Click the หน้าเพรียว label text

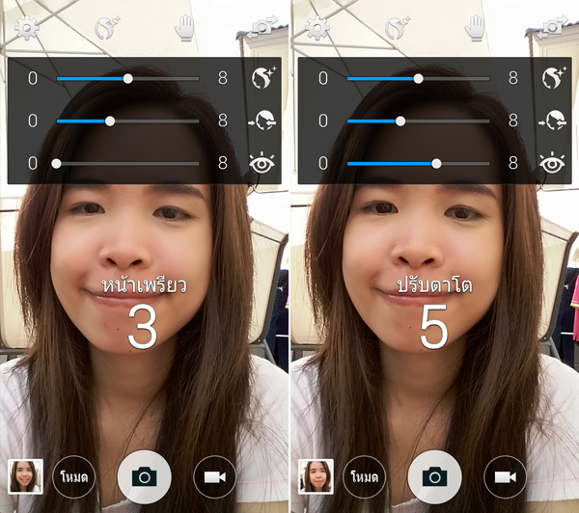pos(144,285)
